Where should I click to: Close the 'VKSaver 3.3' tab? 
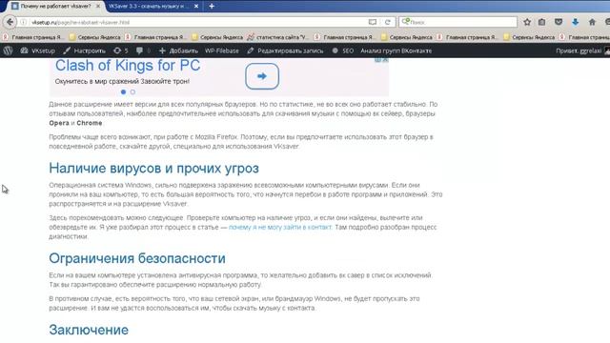pos(196,7)
